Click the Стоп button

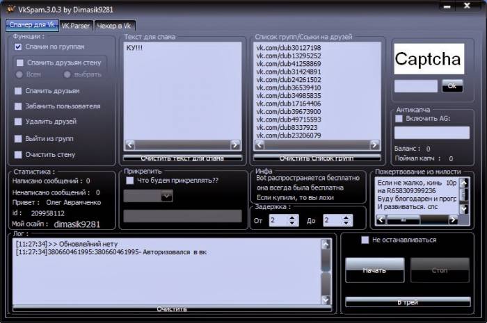coord(440,270)
